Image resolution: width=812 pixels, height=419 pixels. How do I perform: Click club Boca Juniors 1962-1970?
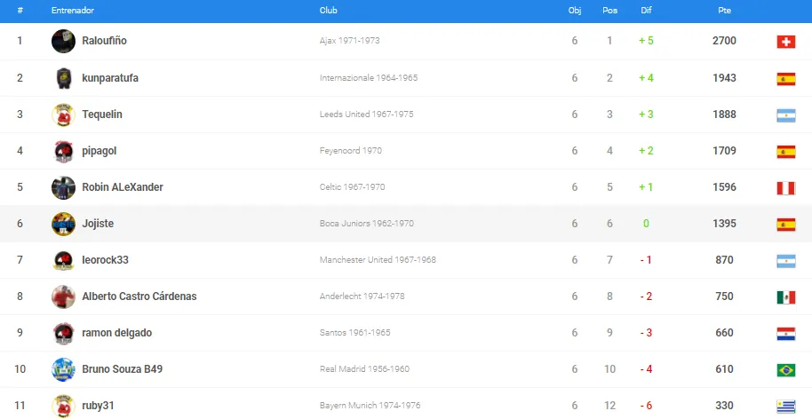tap(367, 224)
